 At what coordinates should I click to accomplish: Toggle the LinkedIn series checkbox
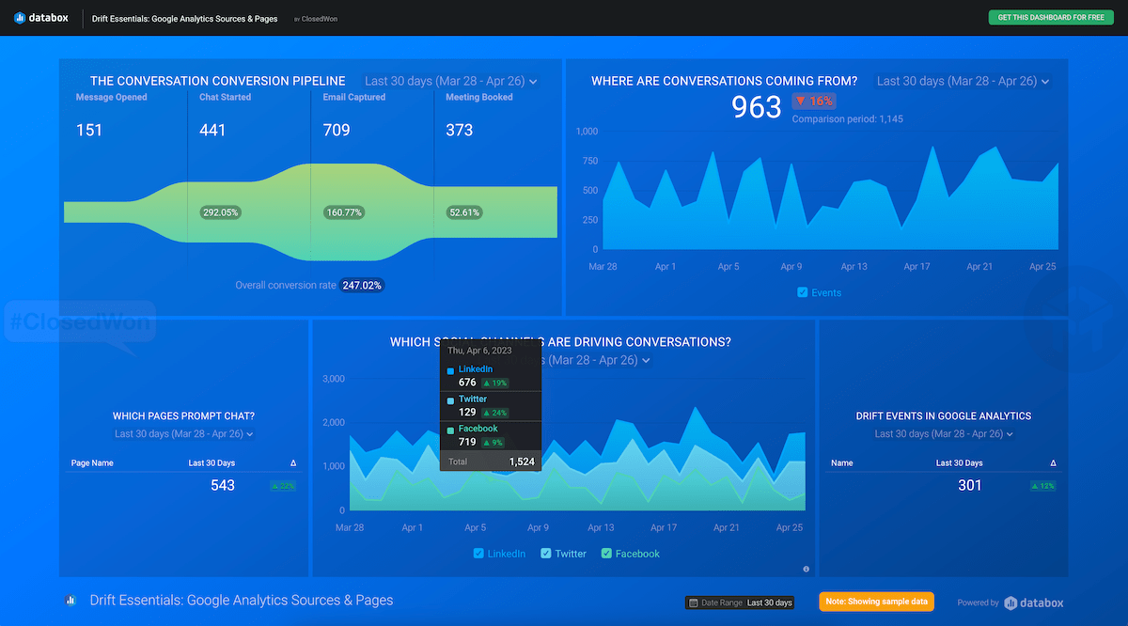tap(478, 554)
